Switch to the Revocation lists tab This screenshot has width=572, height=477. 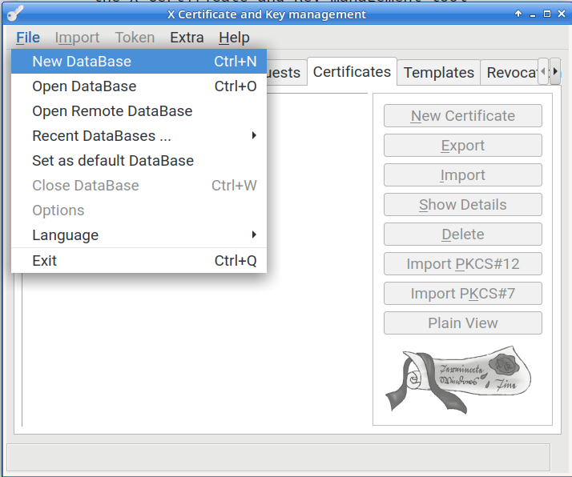511,73
